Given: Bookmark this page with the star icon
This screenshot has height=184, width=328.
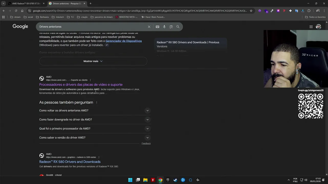Looking at the screenshot, I should click(x=251, y=11).
